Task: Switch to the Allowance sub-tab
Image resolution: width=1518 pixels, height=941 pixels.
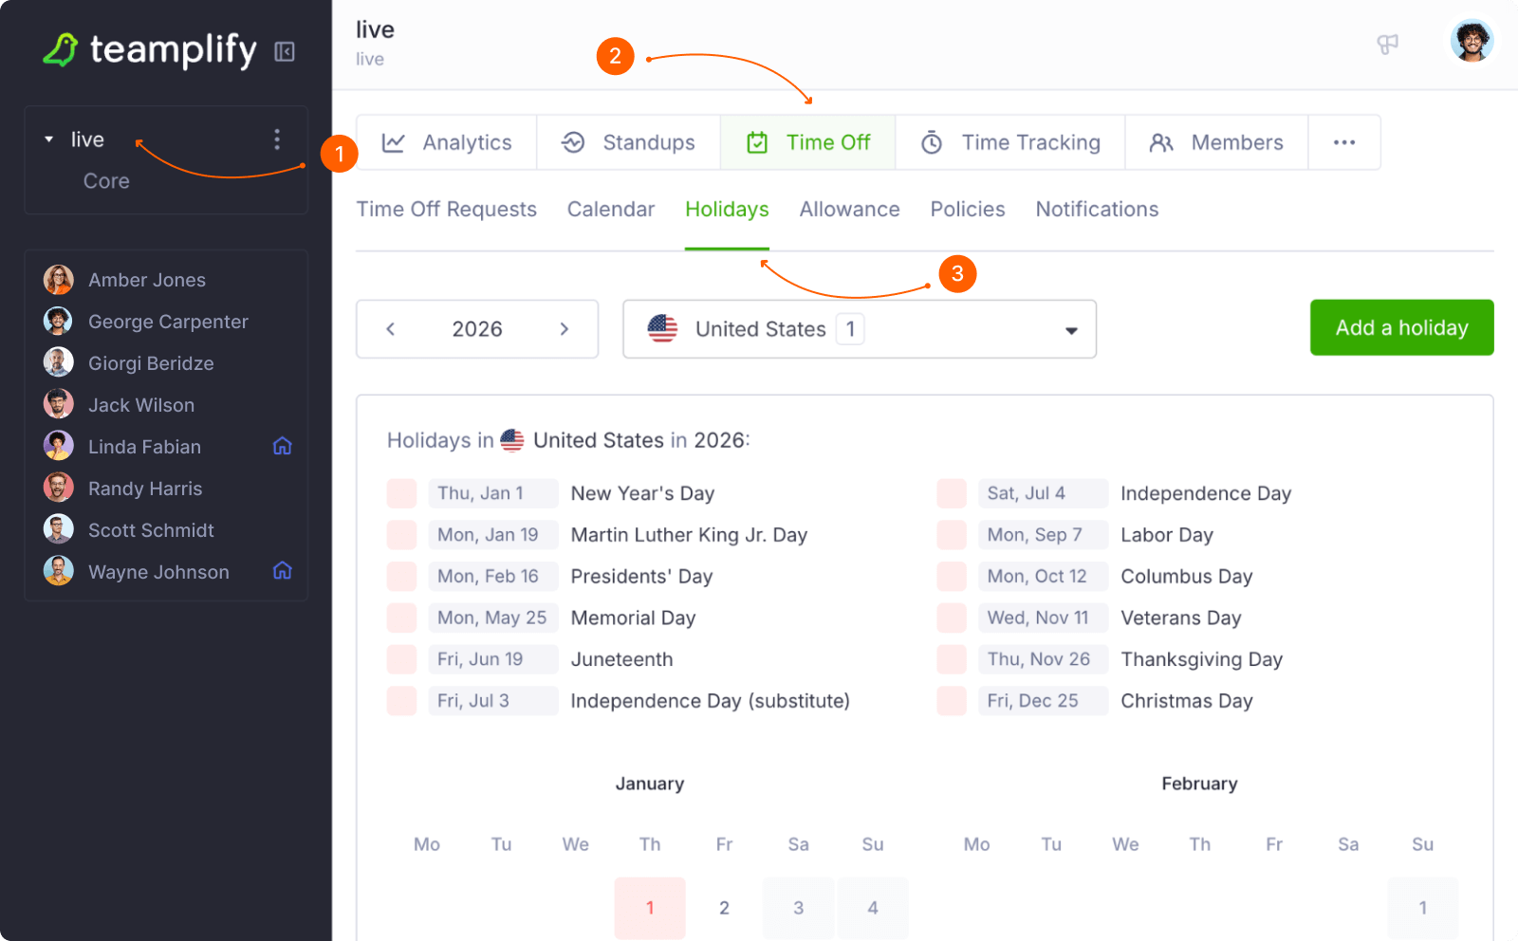Action: pyautogui.click(x=849, y=210)
